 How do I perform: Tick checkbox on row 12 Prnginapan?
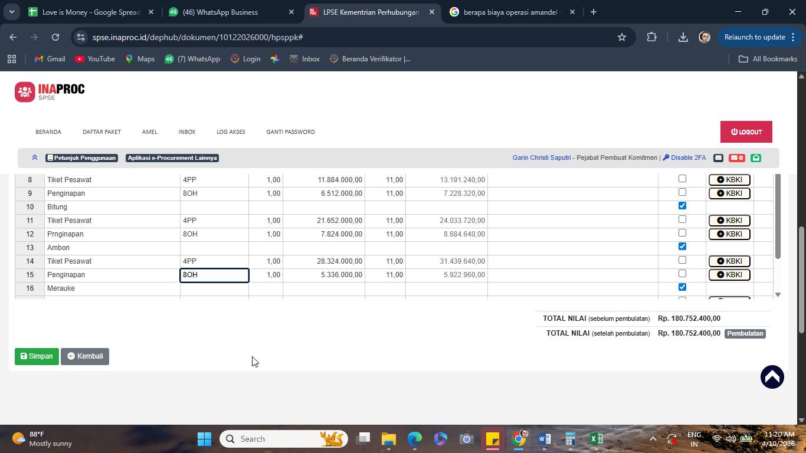[682, 233]
